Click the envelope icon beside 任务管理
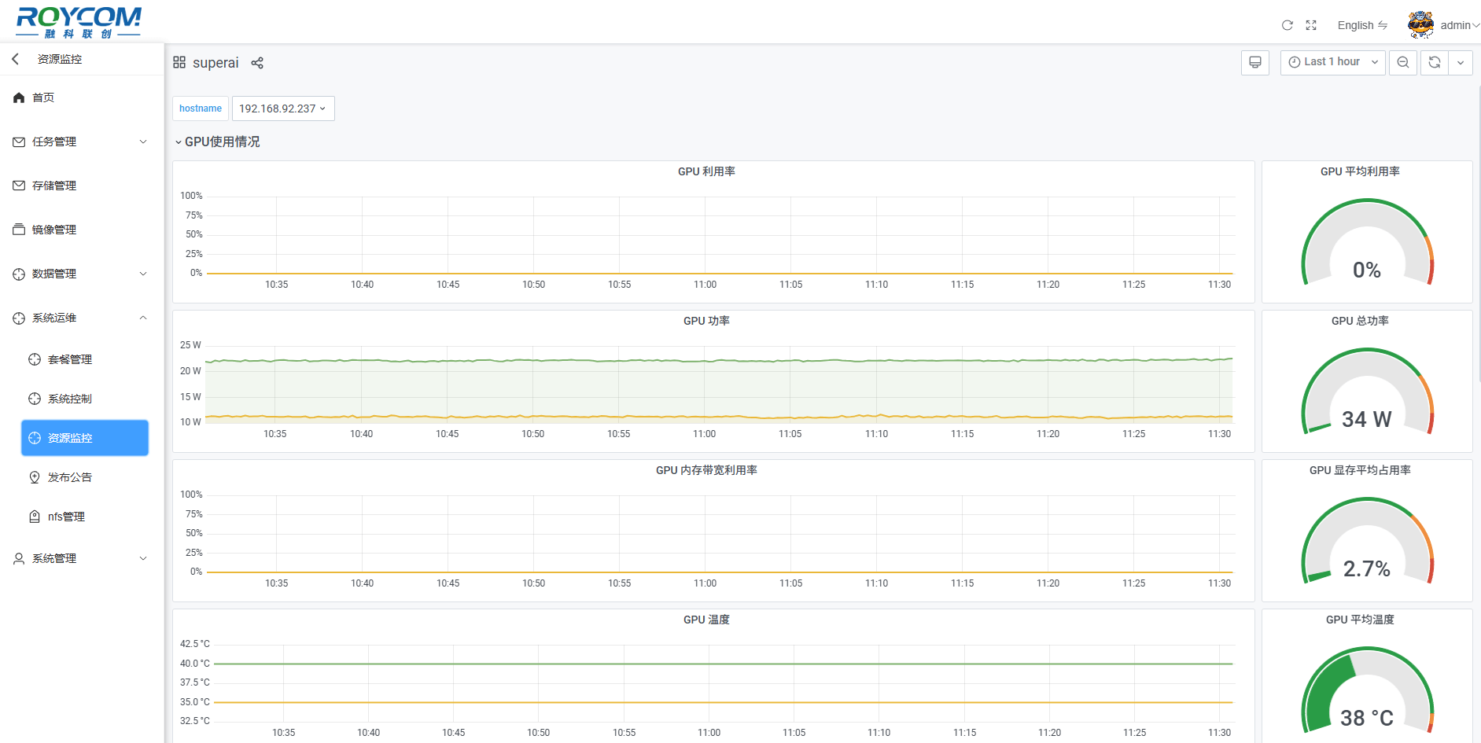This screenshot has height=743, width=1481. click(x=19, y=142)
